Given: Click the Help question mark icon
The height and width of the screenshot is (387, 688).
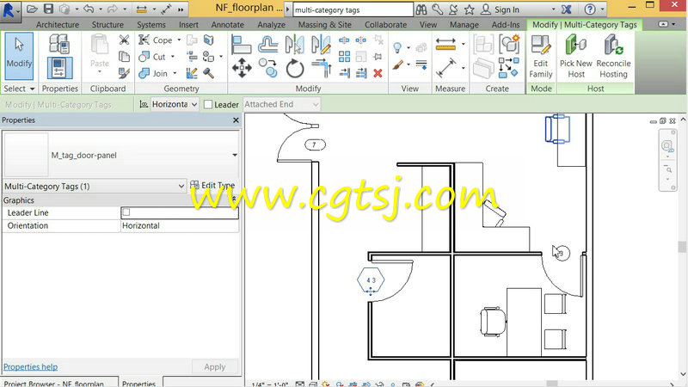Looking at the screenshot, I should (590, 9).
